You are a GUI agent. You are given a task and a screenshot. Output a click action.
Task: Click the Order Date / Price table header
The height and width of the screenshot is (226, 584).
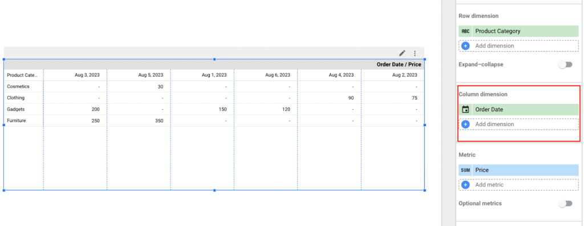(x=399, y=65)
